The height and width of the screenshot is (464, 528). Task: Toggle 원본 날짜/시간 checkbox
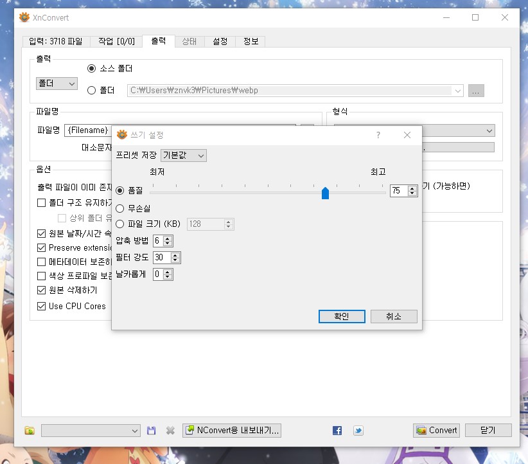41,233
